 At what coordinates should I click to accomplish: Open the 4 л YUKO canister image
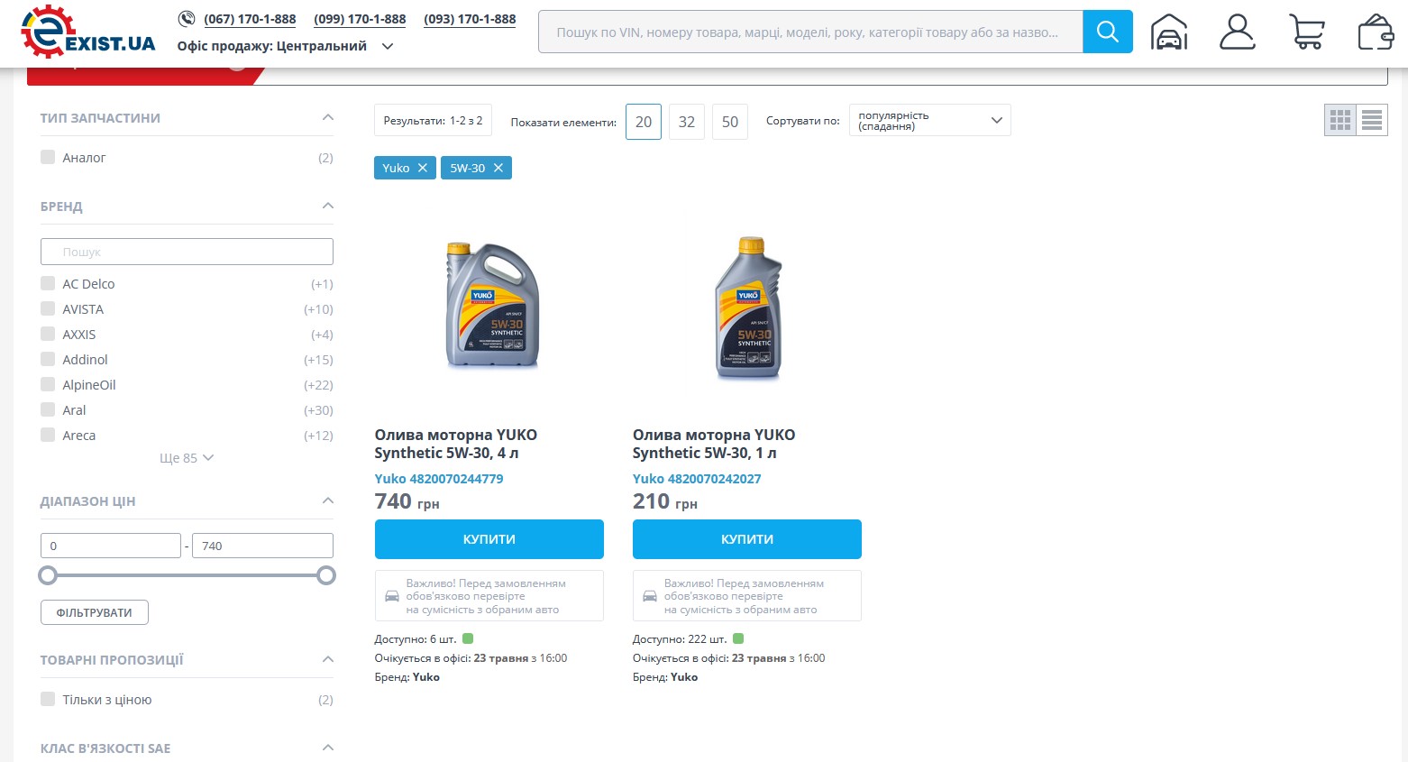(x=492, y=306)
